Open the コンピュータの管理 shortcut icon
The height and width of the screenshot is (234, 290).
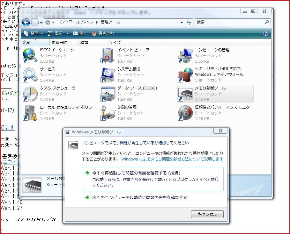click(x=185, y=55)
